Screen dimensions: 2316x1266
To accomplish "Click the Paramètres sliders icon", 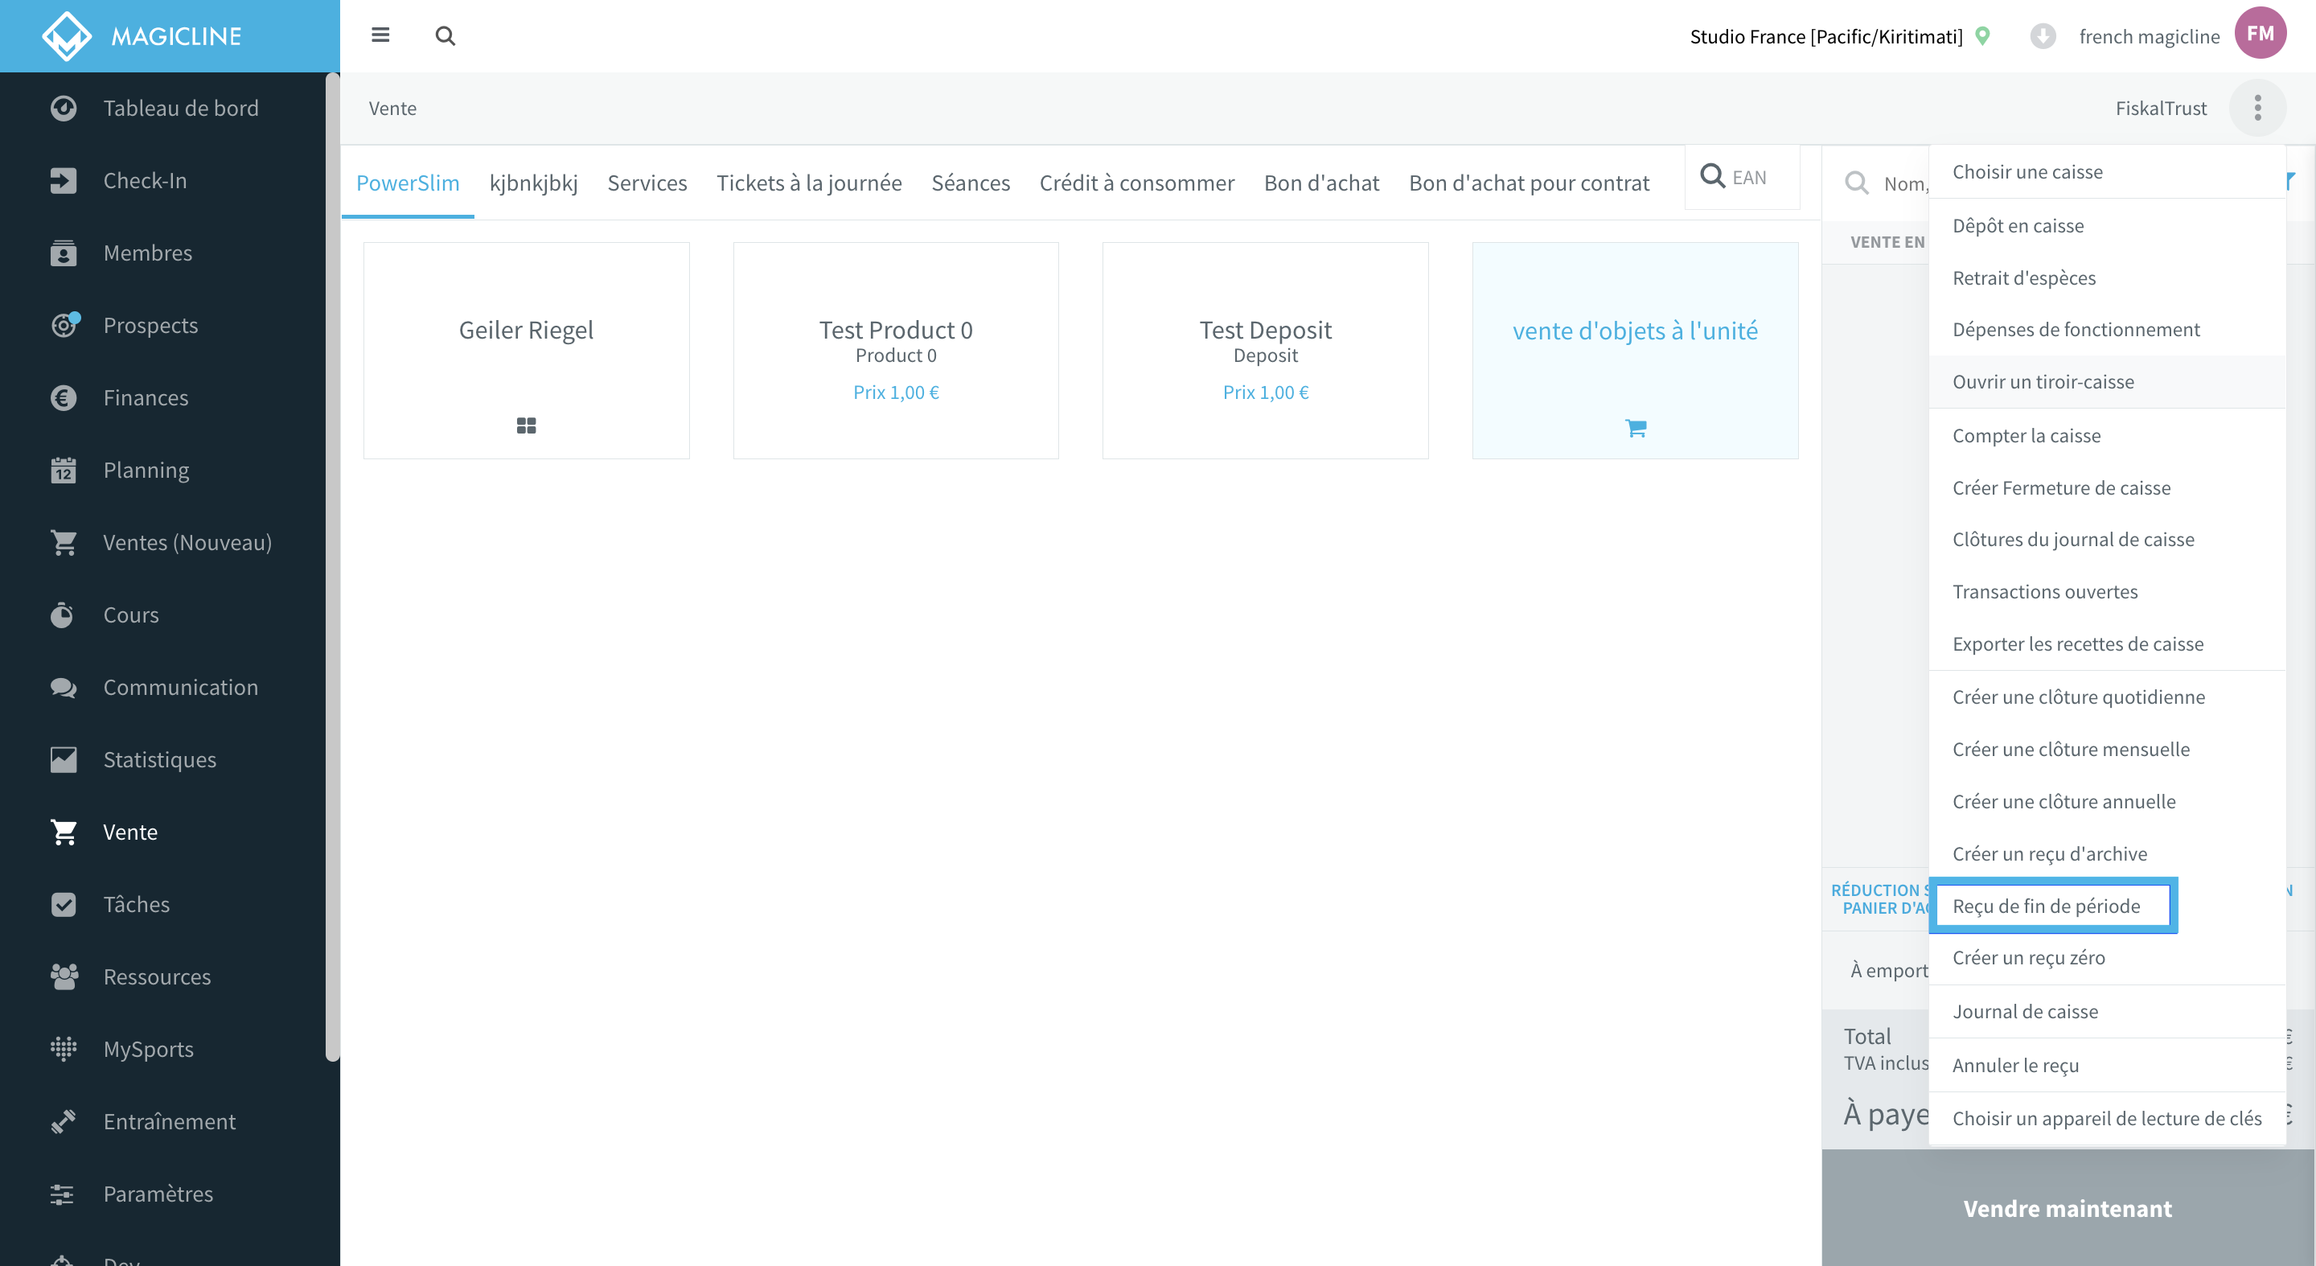I will click(x=62, y=1194).
